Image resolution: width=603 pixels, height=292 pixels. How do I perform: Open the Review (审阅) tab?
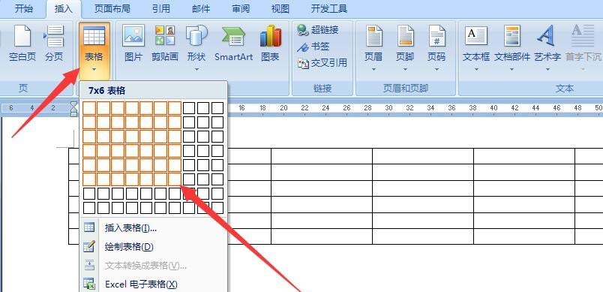(241, 9)
